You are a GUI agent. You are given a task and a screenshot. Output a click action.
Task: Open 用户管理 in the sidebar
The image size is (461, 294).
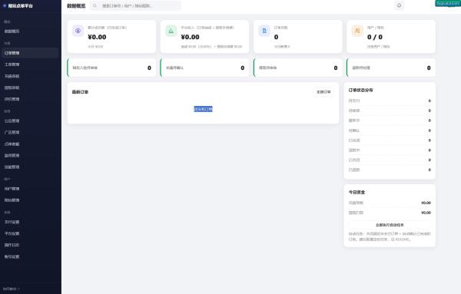point(29,189)
